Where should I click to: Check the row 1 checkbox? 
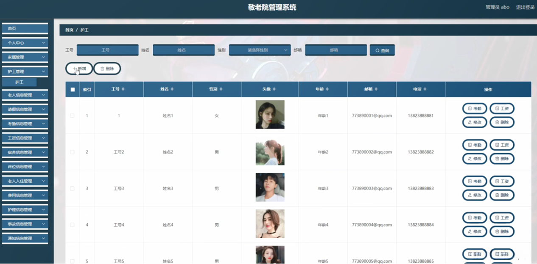72,115
